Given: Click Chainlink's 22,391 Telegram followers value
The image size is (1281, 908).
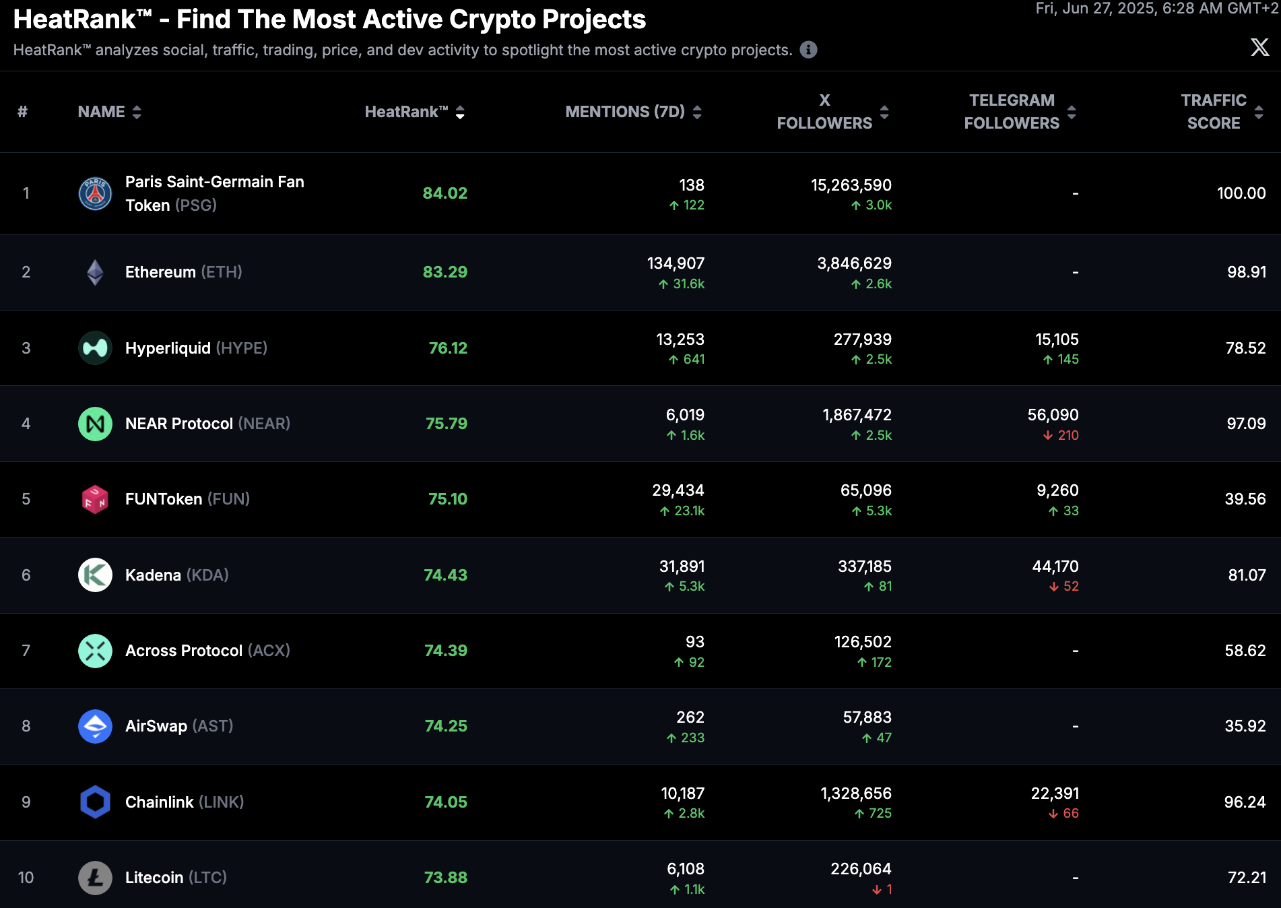Looking at the screenshot, I should pyautogui.click(x=1055, y=793).
